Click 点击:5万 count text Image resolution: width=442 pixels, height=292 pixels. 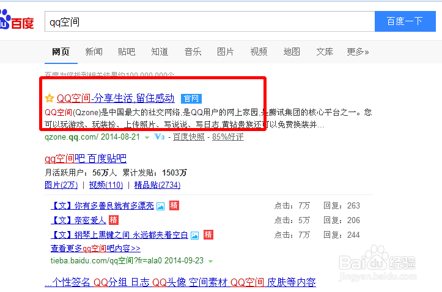(292, 220)
